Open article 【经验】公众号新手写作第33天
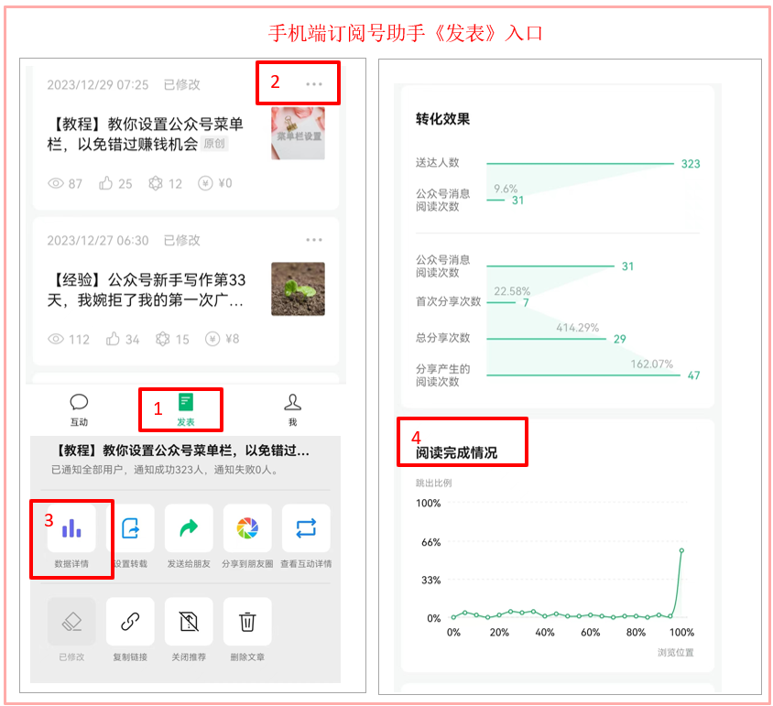The height and width of the screenshot is (706, 773). (x=147, y=289)
